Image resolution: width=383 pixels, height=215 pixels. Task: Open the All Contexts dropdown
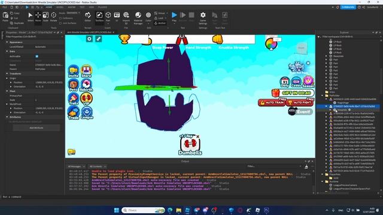(x=98, y=167)
